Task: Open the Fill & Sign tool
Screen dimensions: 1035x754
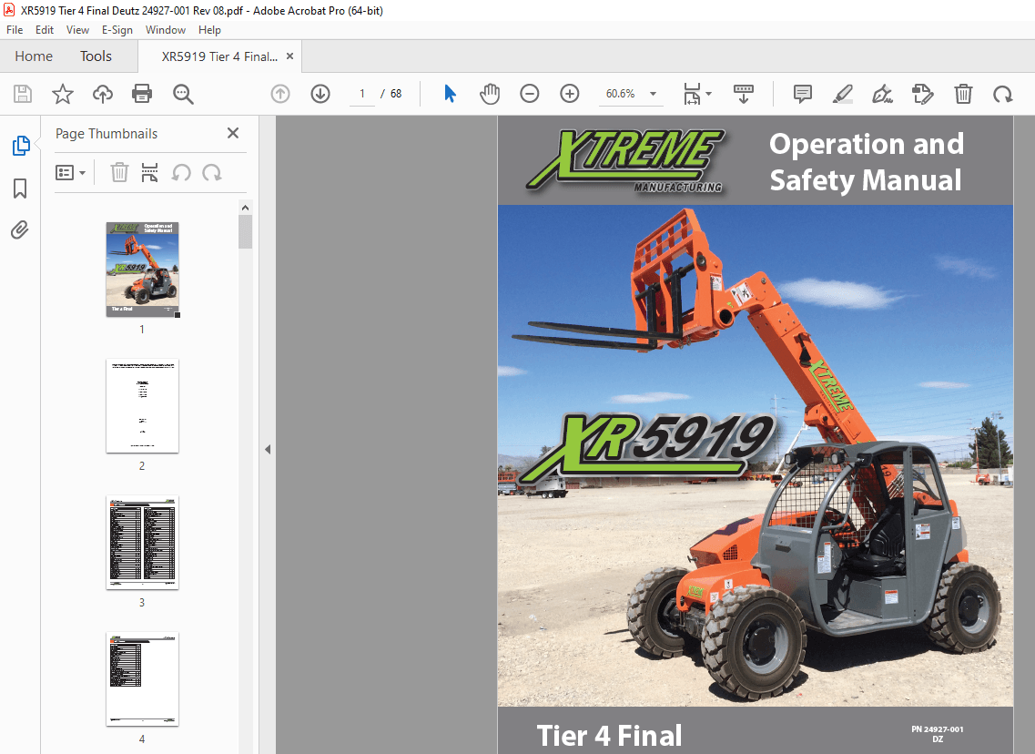Action: [x=882, y=94]
